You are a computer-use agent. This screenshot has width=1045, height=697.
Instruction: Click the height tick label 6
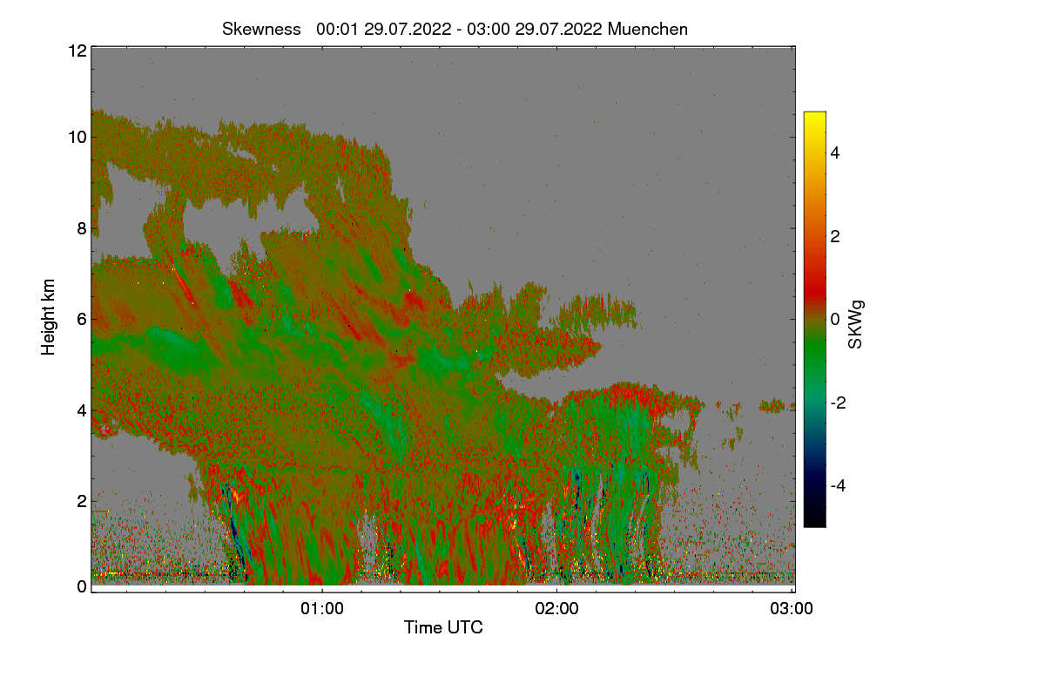coord(82,319)
